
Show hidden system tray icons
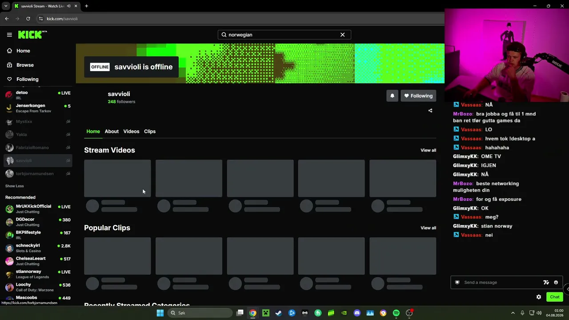513,313
